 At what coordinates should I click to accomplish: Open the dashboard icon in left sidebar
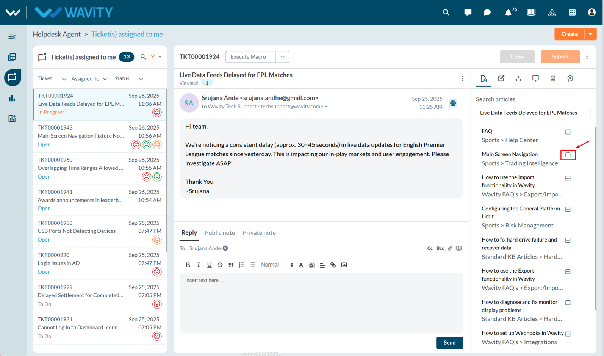[x=12, y=57]
